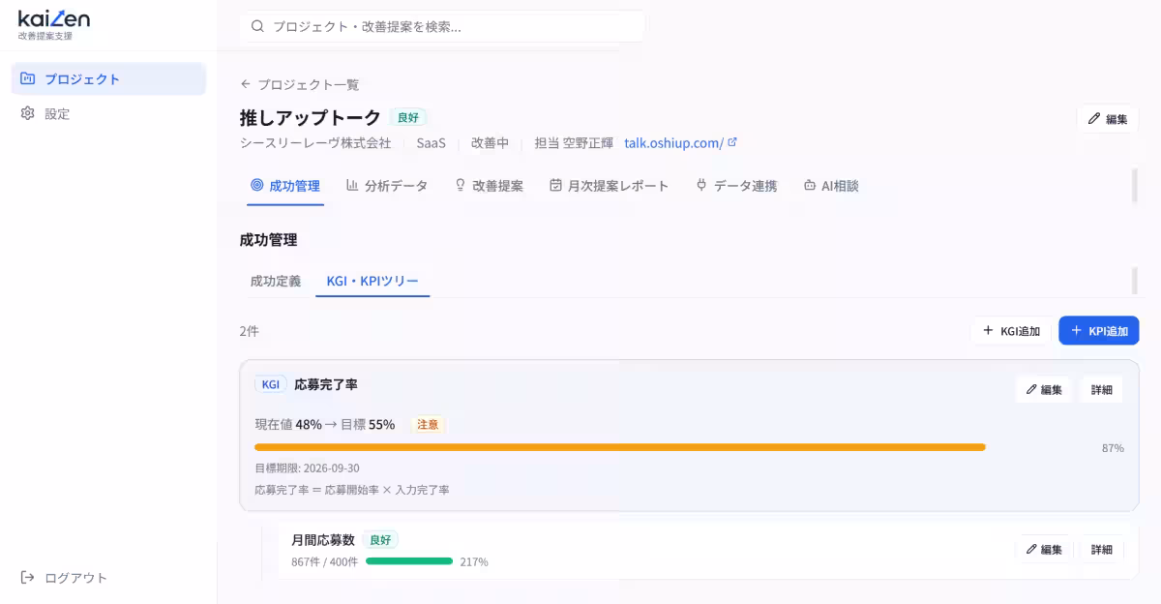Click the 改善中 status text
This screenshot has width=1161, height=604.
pyautogui.click(x=490, y=143)
